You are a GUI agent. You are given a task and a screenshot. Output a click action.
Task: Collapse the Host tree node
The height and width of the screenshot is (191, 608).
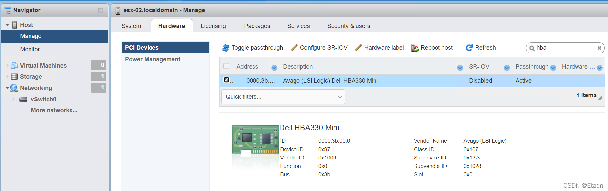[7, 25]
